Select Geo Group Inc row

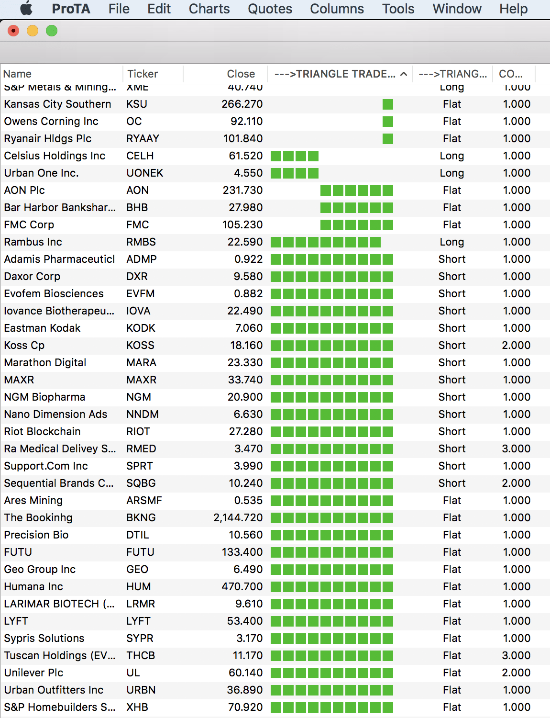(x=275, y=569)
